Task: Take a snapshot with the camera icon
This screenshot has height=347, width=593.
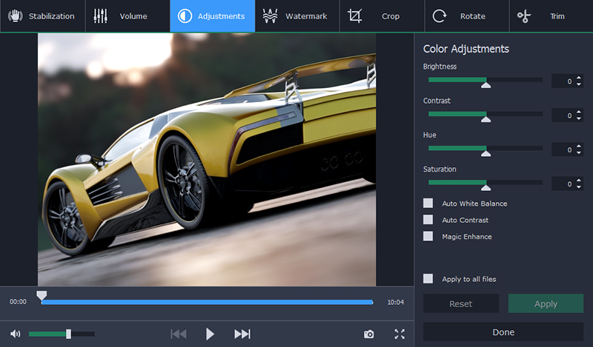Action: coord(368,334)
